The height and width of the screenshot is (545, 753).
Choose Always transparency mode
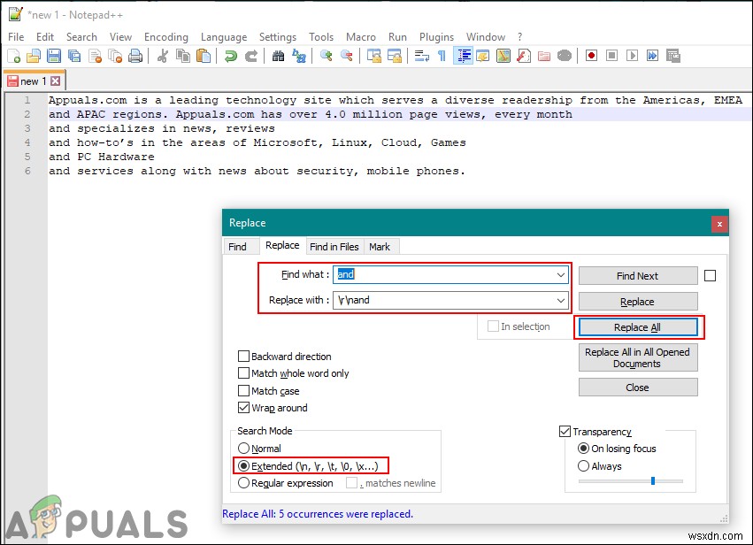pyautogui.click(x=583, y=466)
